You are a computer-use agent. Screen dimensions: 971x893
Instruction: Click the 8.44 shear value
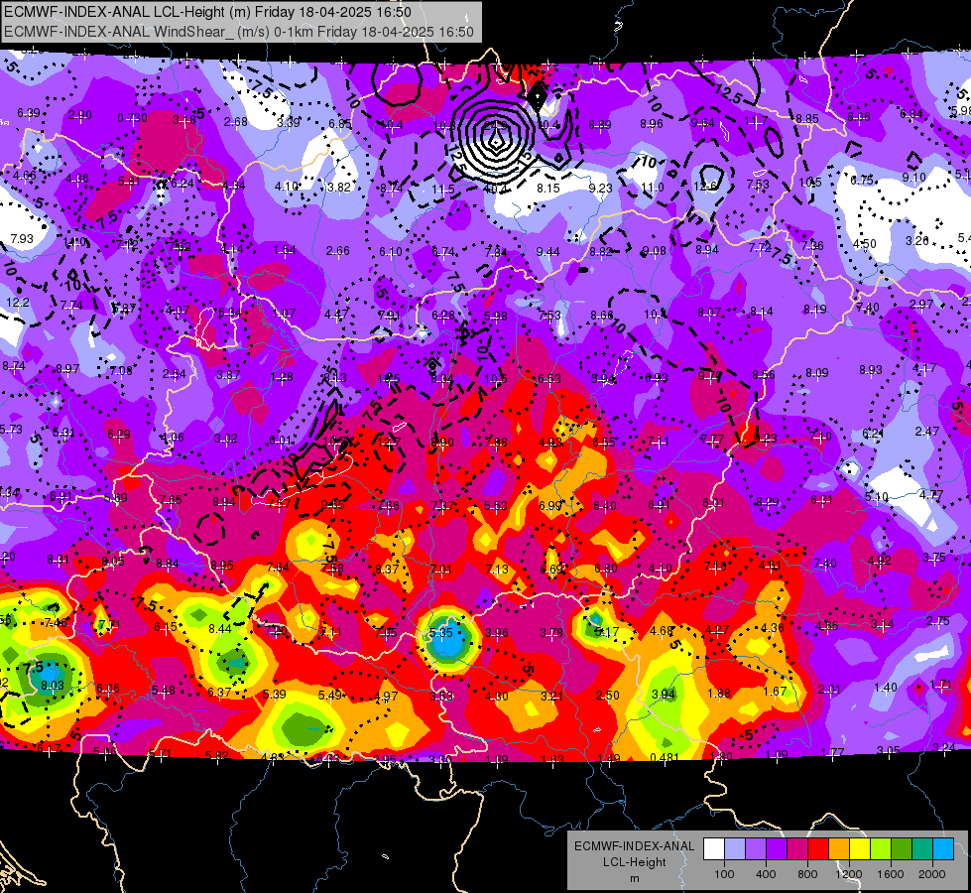(x=220, y=628)
